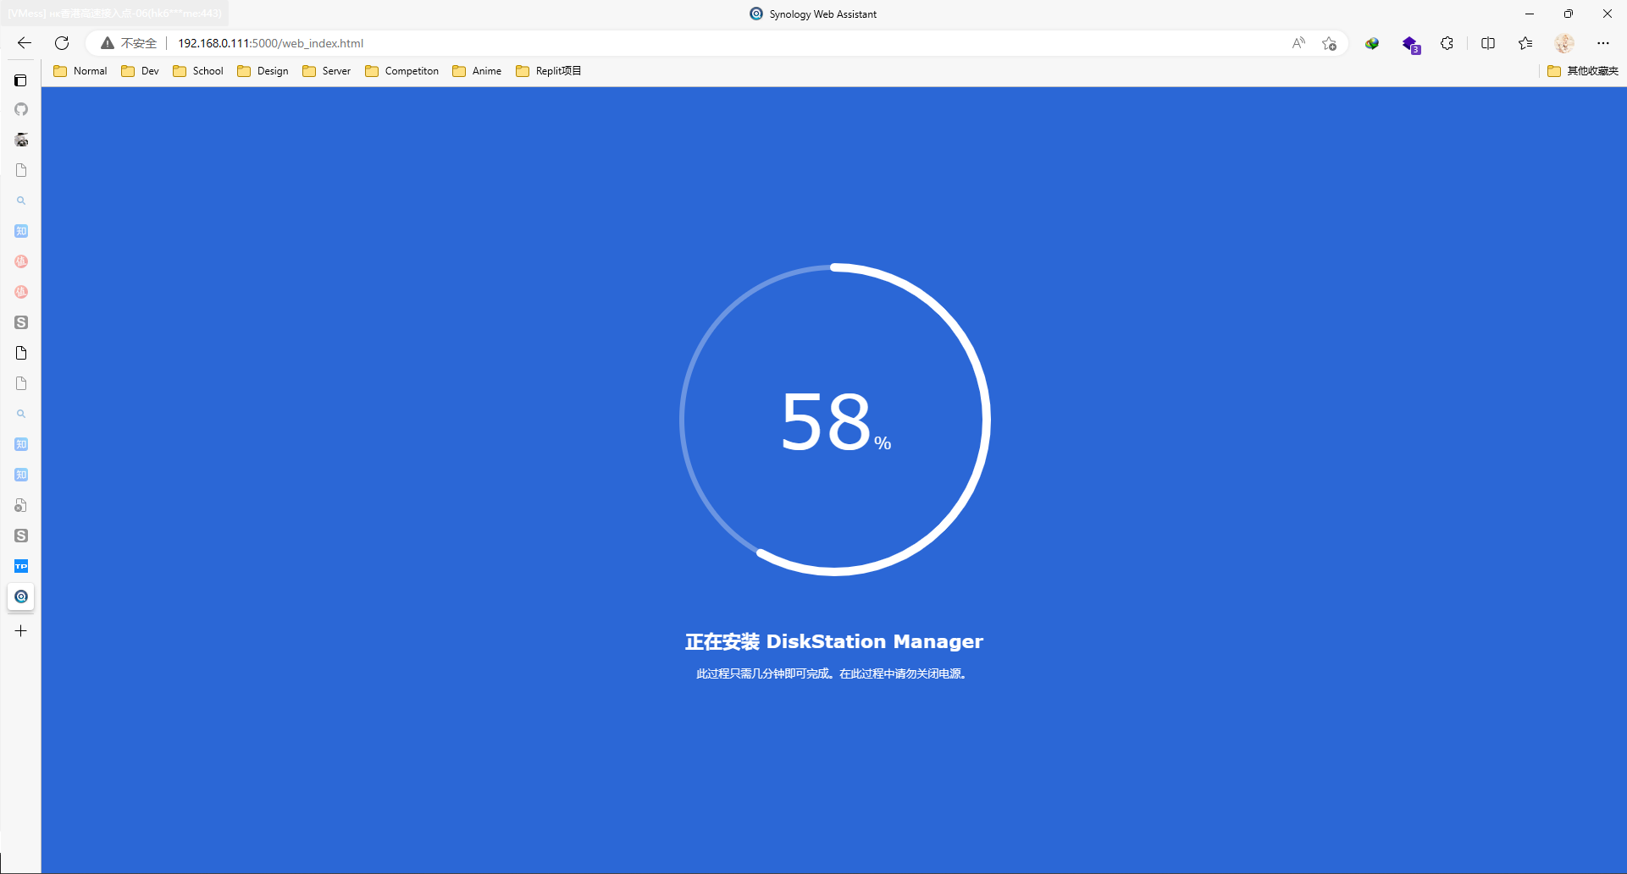1627x874 pixels.
Task: Go back to the previous page
Action: pos(25,43)
